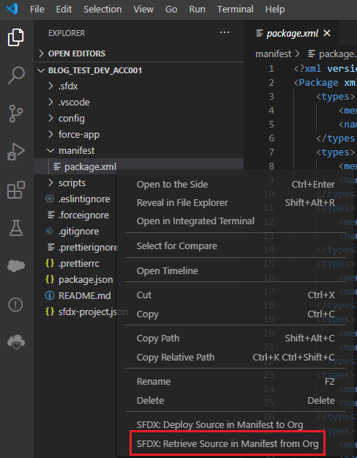Screen dimensions: 357x458
Task: Choose Delete in context menu
Action: [236, 400]
